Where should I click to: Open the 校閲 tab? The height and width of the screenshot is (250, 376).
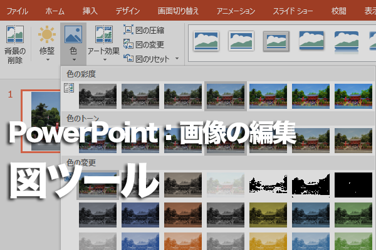[339, 11]
